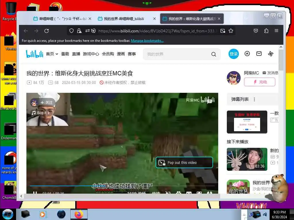The image size is (294, 220).
Task: Click the bilibili logo
Action: [34, 54]
